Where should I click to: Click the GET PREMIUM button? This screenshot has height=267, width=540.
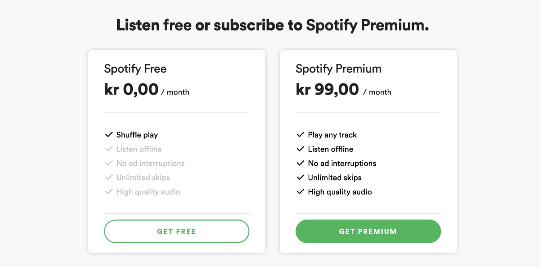coord(368,231)
